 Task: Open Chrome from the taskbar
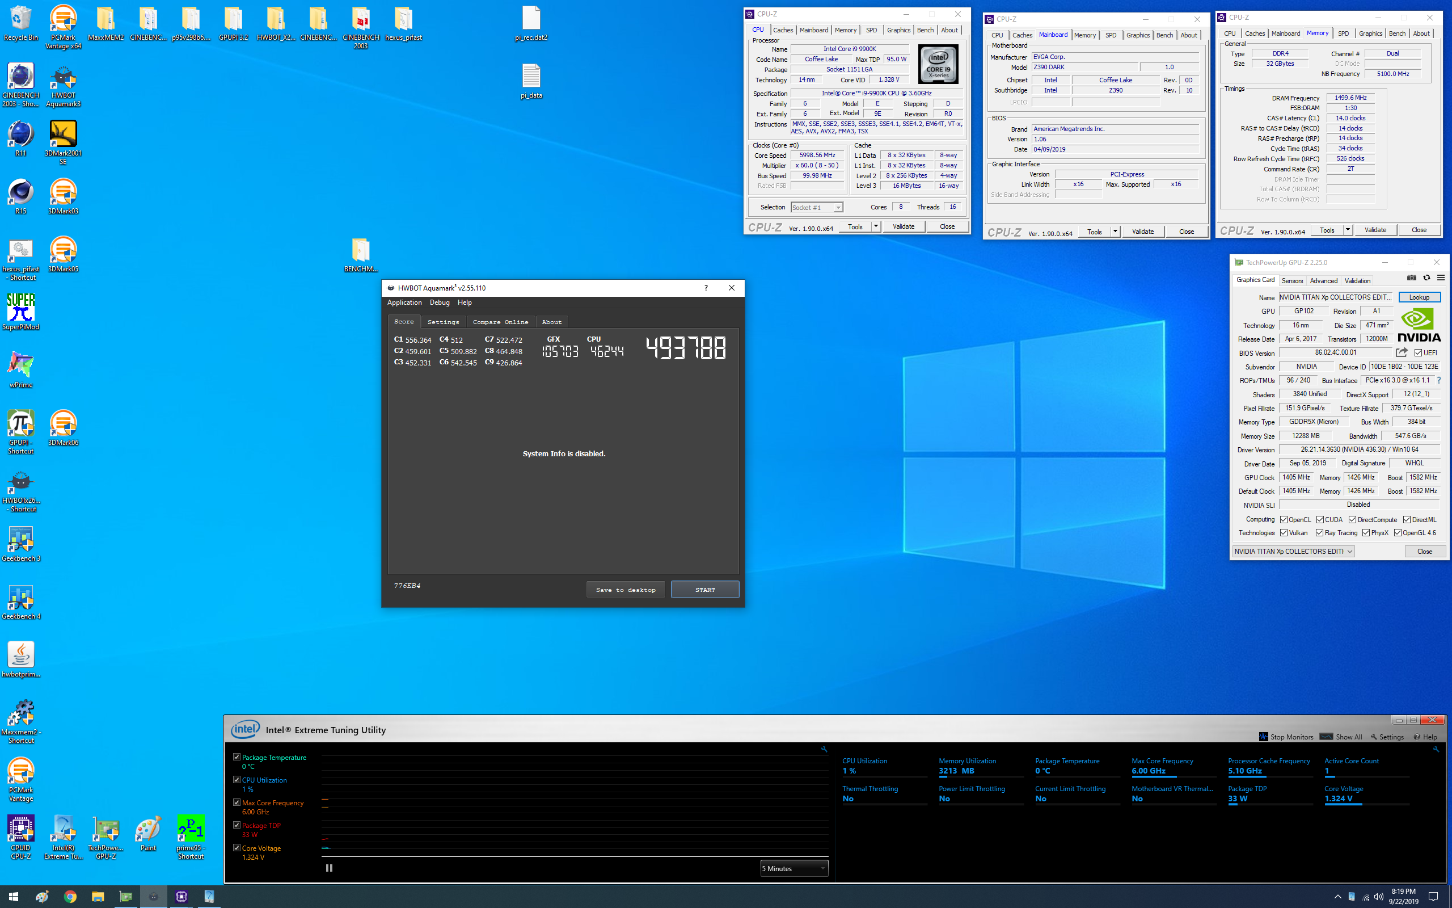70,897
